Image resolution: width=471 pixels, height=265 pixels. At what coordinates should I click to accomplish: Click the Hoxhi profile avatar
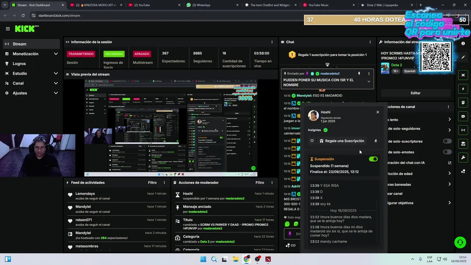coord(313,115)
